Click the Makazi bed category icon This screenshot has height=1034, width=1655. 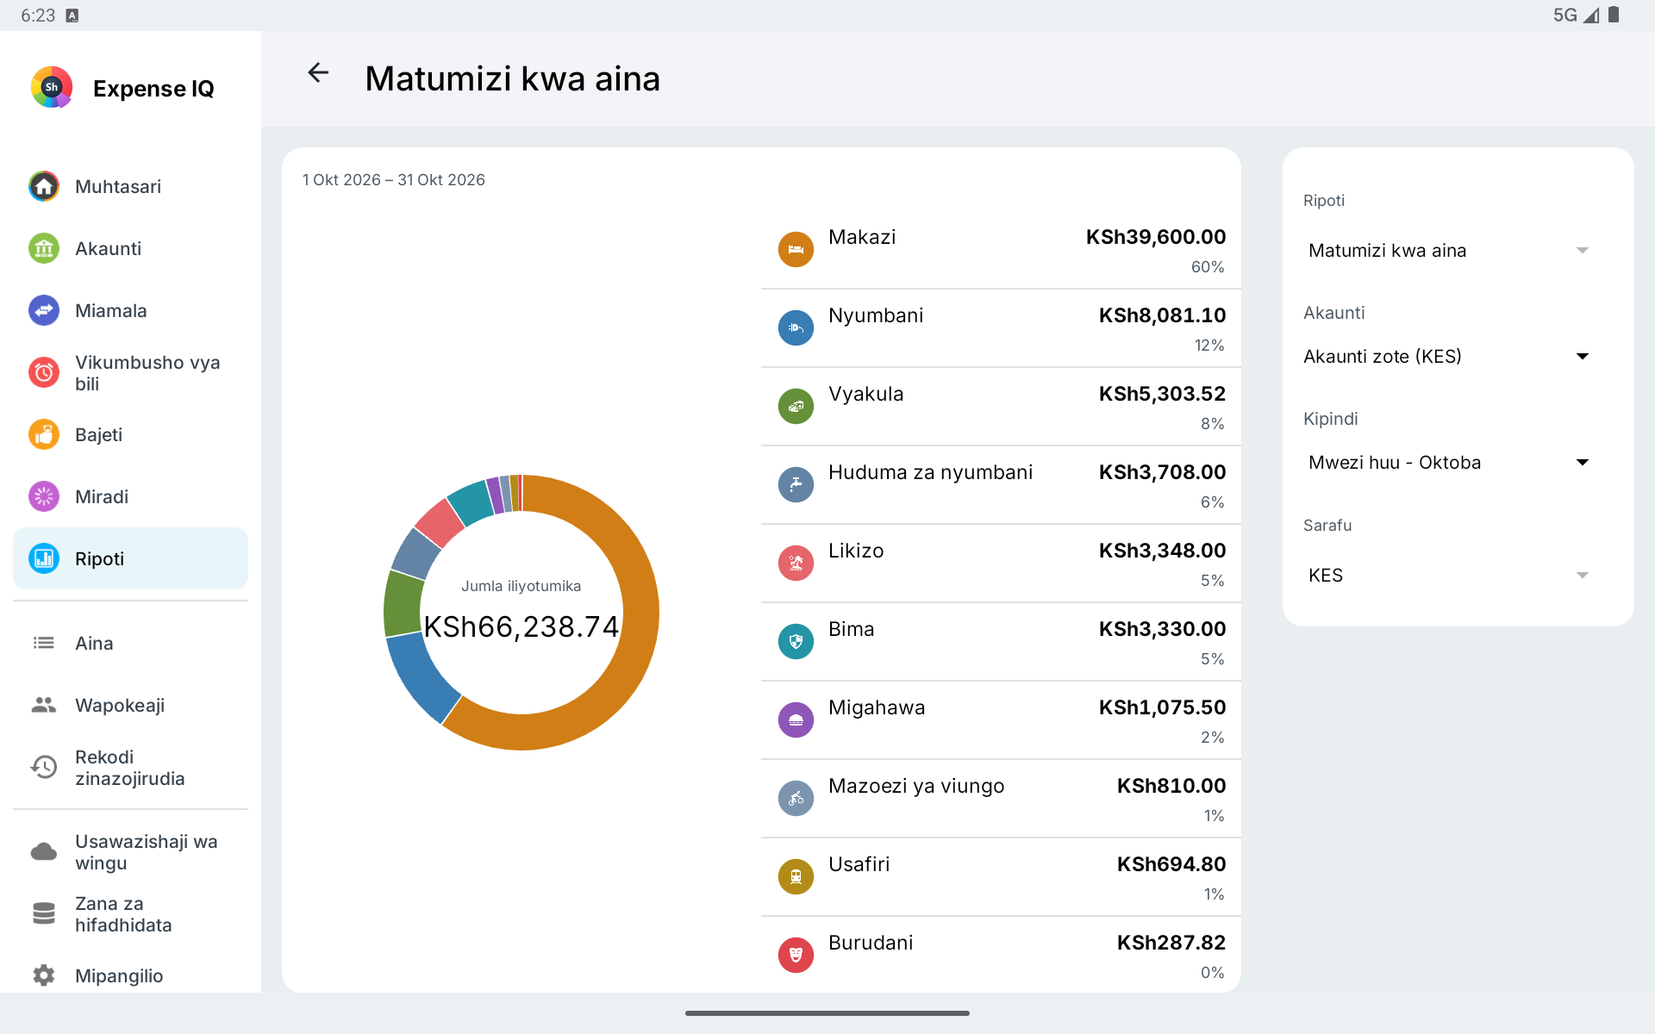coord(796,250)
